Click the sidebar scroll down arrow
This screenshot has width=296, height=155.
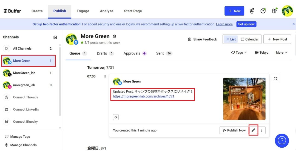pos(60,128)
